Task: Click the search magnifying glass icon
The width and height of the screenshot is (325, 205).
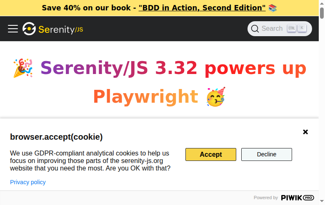Action: click(x=255, y=29)
